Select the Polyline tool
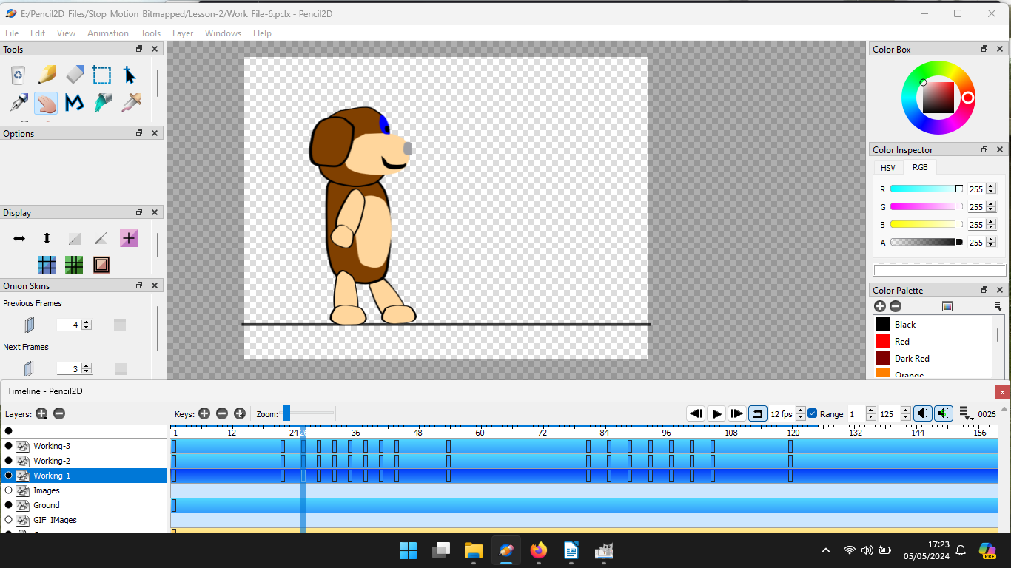The height and width of the screenshot is (568, 1011). (x=75, y=102)
